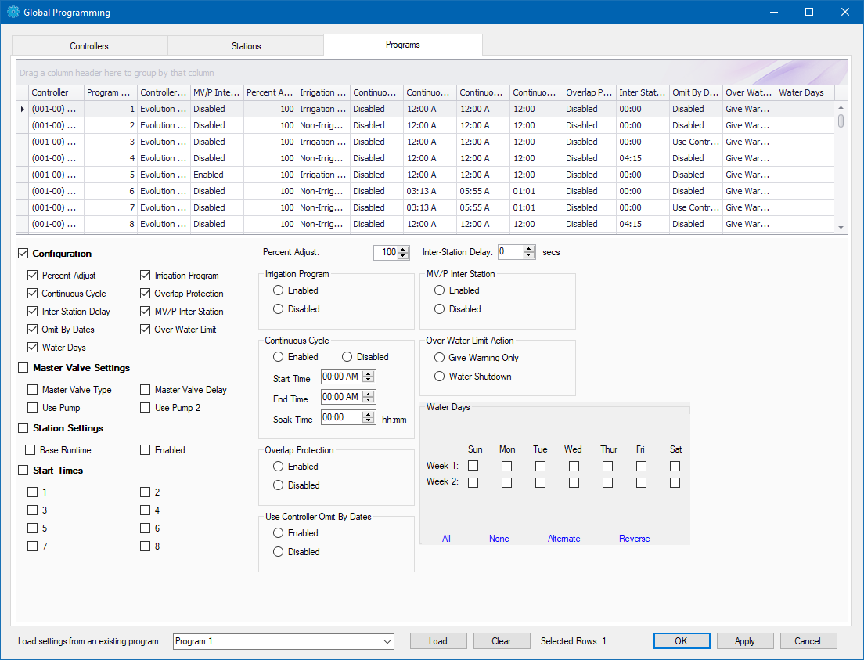Click the 03:13 A cell in program 6 row
The width and height of the screenshot is (864, 660).
click(x=430, y=191)
